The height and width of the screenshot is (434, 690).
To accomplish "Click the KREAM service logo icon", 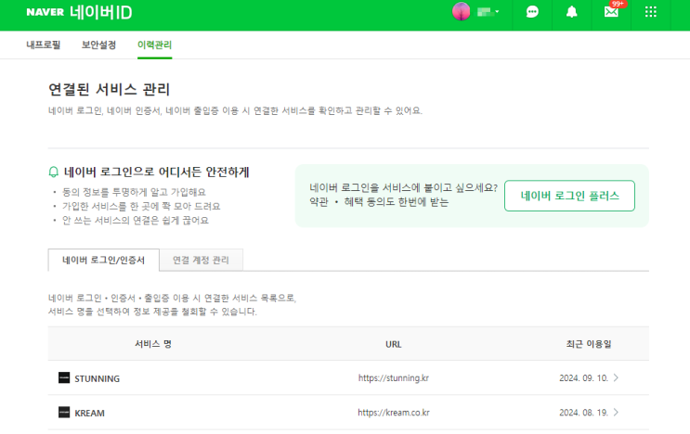I will (x=64, y=412).
